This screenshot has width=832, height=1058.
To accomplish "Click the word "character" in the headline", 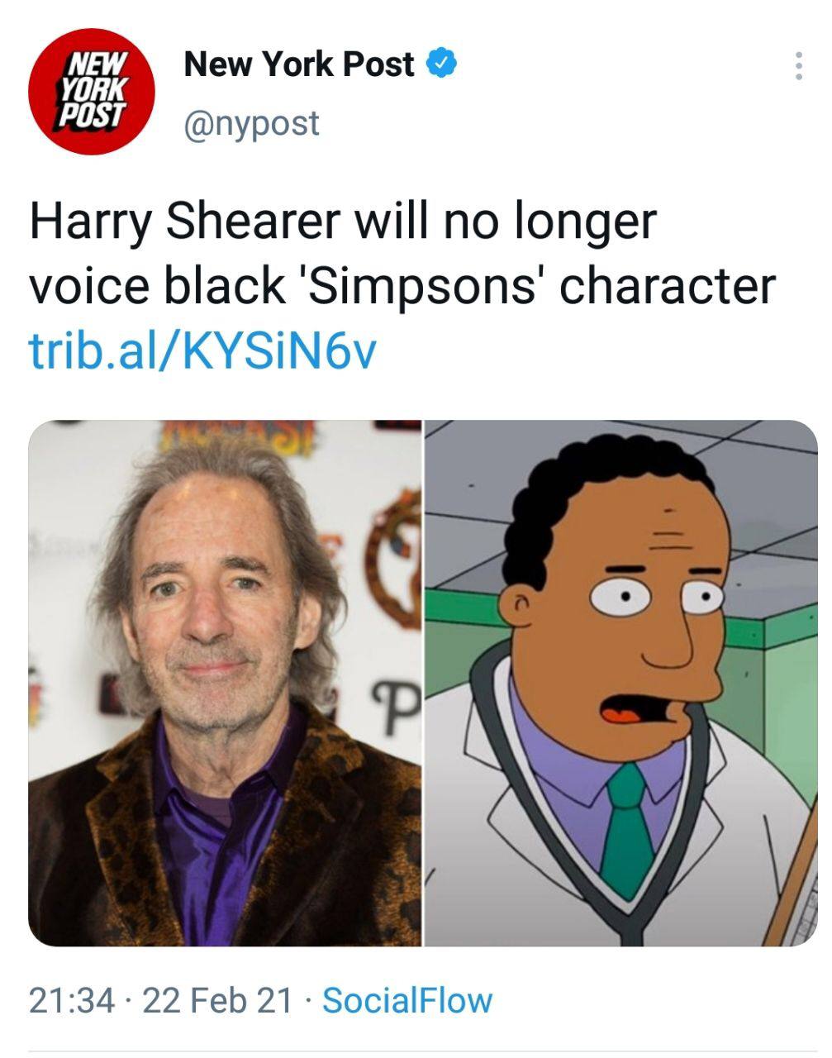I will tap(668, 288).
